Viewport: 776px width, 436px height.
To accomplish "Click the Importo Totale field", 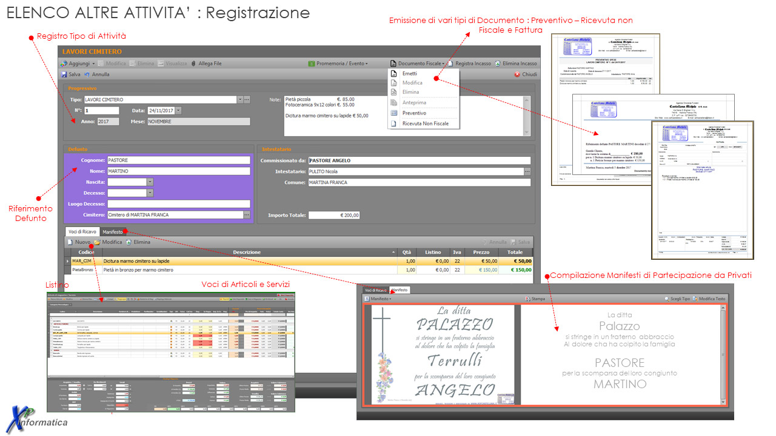I will [x=335, y=215].
